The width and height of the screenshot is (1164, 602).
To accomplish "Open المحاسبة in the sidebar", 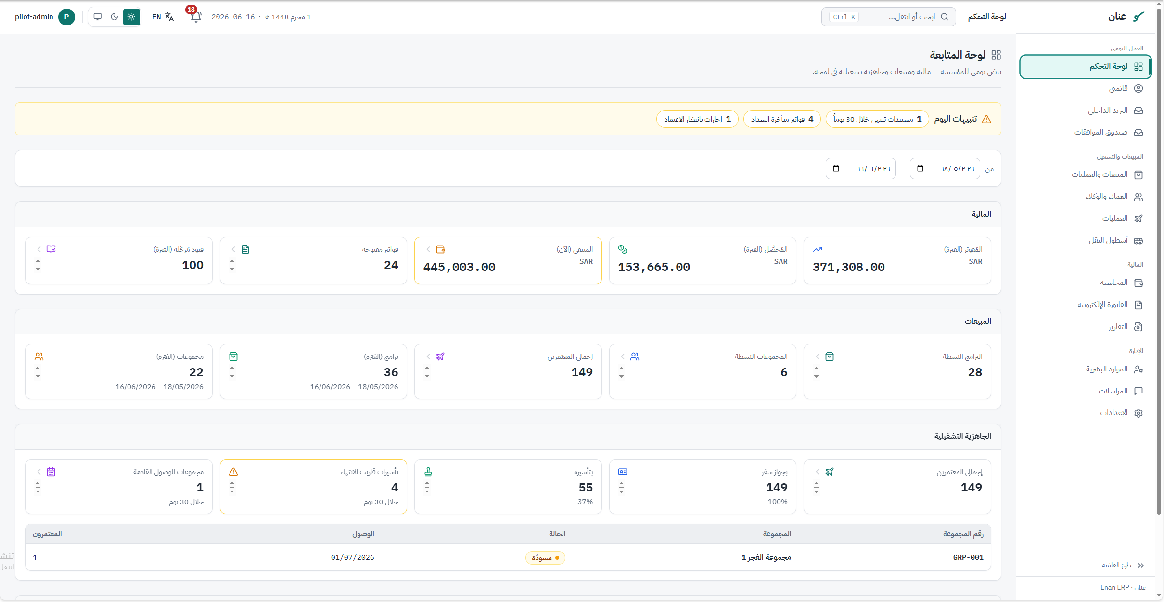I will tap(1086, 283).
